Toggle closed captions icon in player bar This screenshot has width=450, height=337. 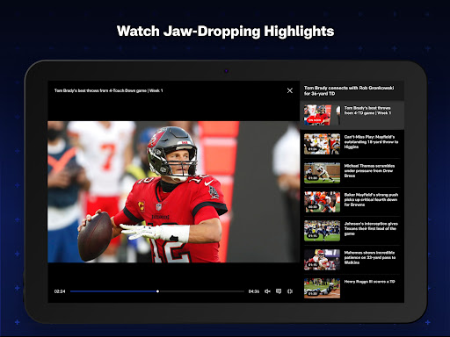(279, 291)
